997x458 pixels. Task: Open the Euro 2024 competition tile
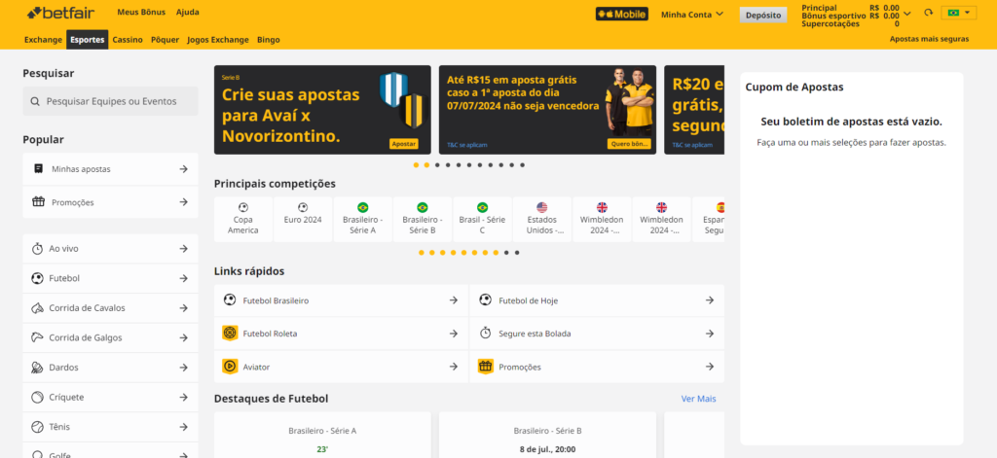click(303, 219)
